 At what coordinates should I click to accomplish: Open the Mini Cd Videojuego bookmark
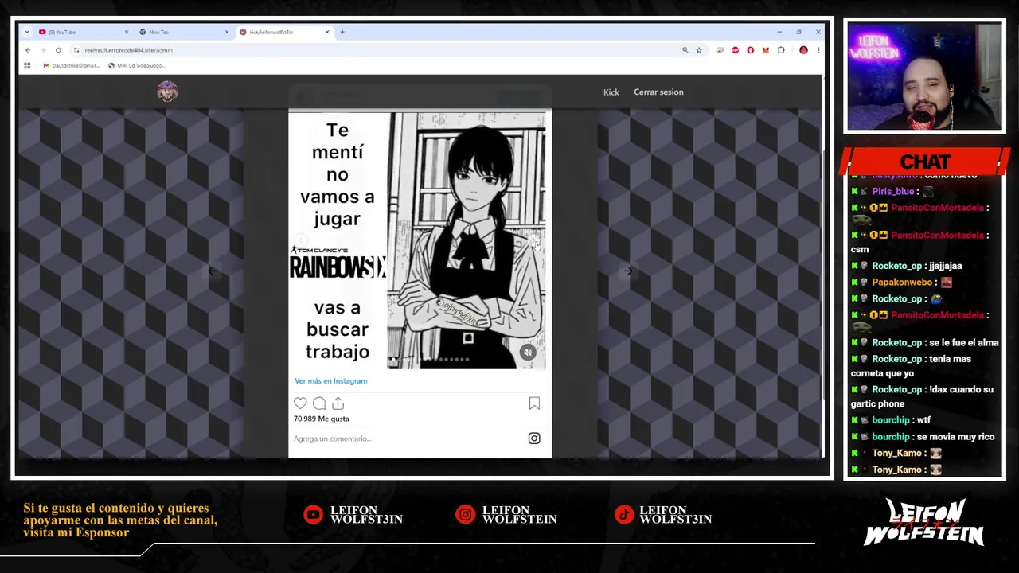click(136, 65)
